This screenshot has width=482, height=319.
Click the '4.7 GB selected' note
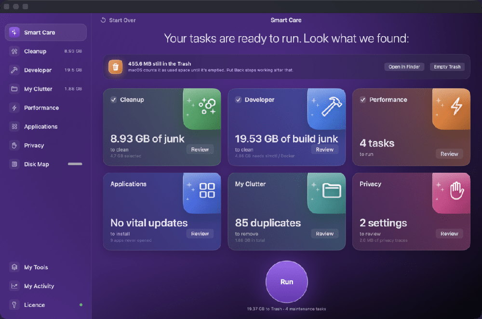(126, 156)
